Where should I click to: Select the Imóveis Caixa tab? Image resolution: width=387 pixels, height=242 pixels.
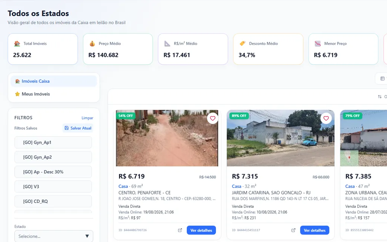point(54,81)
